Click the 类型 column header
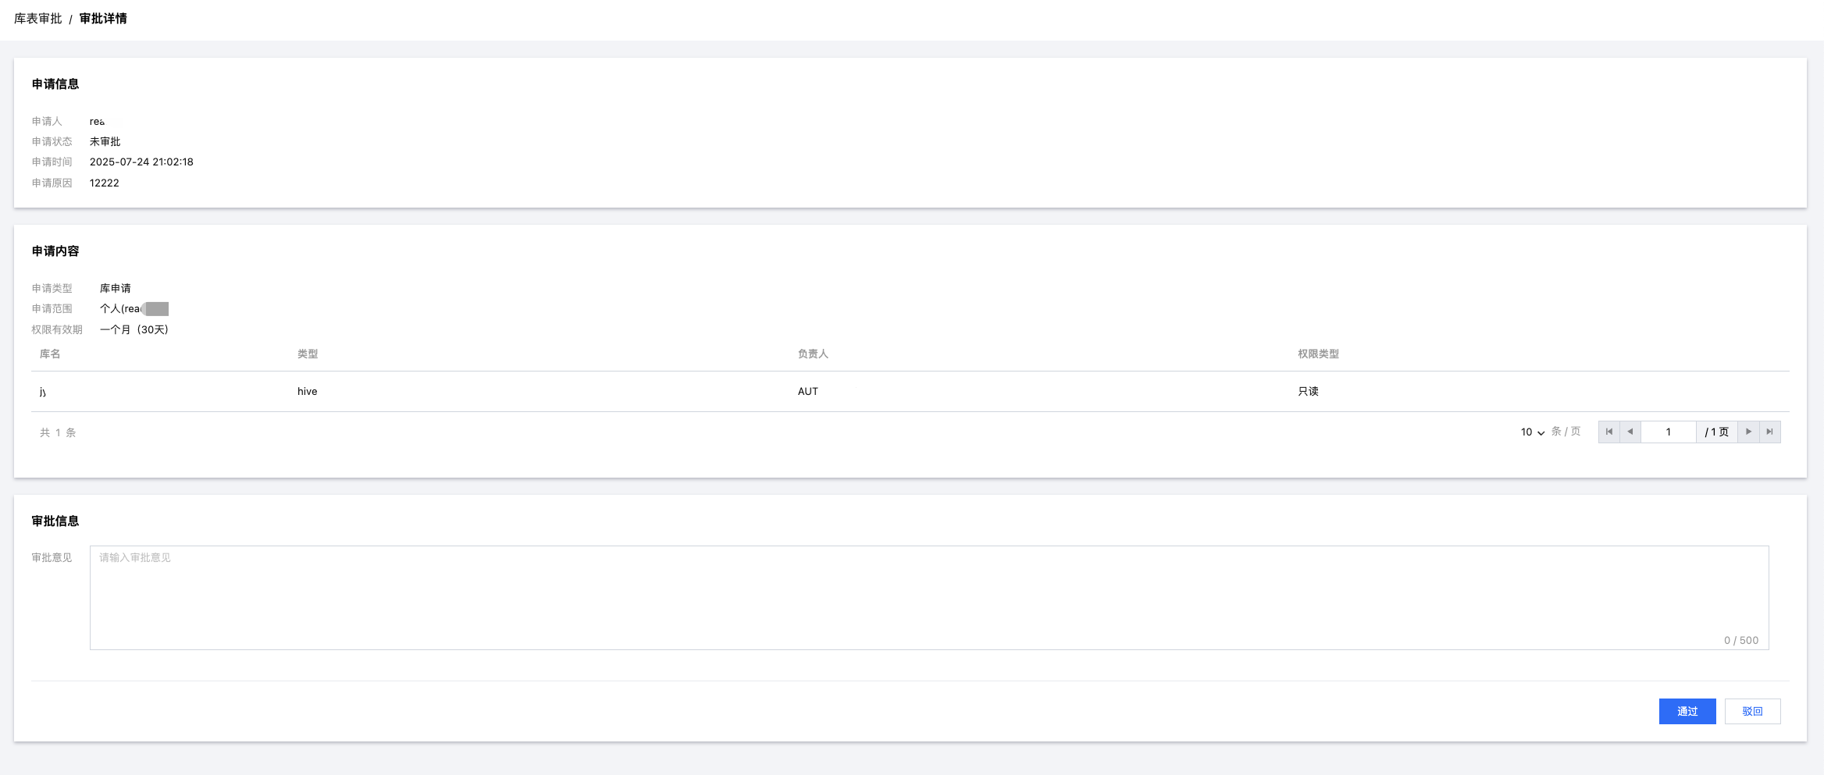Image resolution: width=1824 pixels, height=775 pixels. pos(308,354)
